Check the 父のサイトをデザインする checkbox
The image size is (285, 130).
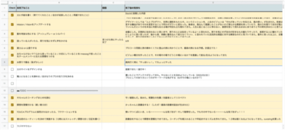point(12,69)
